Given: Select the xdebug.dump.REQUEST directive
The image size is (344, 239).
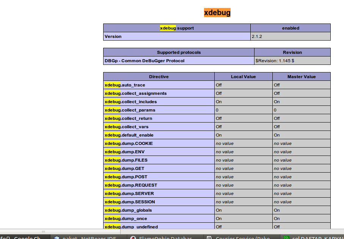Looking at the screenshot, I should tap(159, 185).
